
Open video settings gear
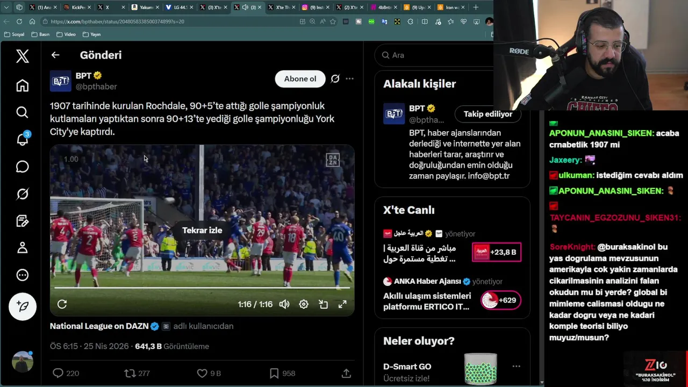[304, 304]
